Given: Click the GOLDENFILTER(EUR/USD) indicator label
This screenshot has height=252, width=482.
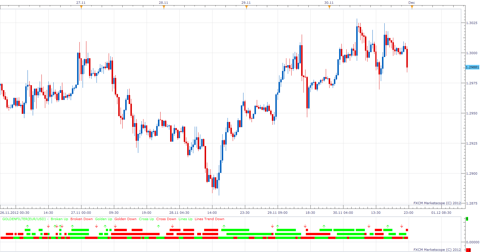Looking at the screenshot, I should tap(24, 219).
